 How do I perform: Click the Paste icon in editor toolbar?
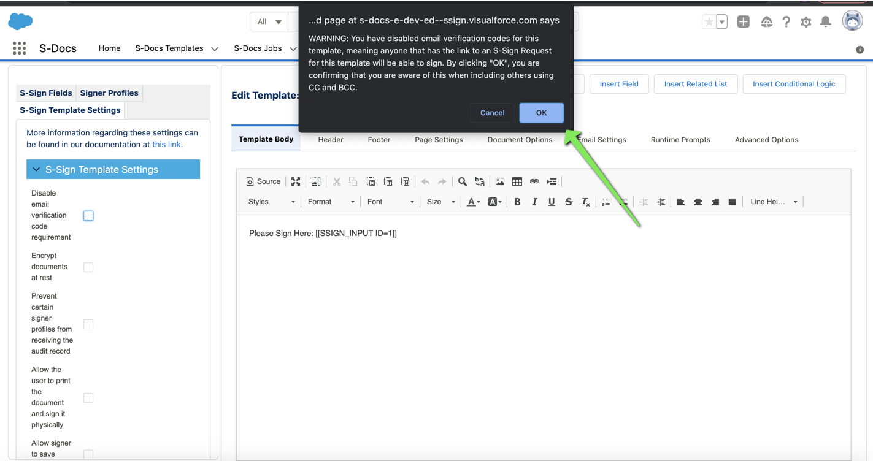pos(371,181)
